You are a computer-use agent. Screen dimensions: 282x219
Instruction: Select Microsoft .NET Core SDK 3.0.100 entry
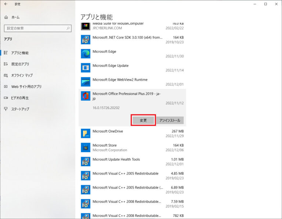pyautogui.click(x=132, y=40)
